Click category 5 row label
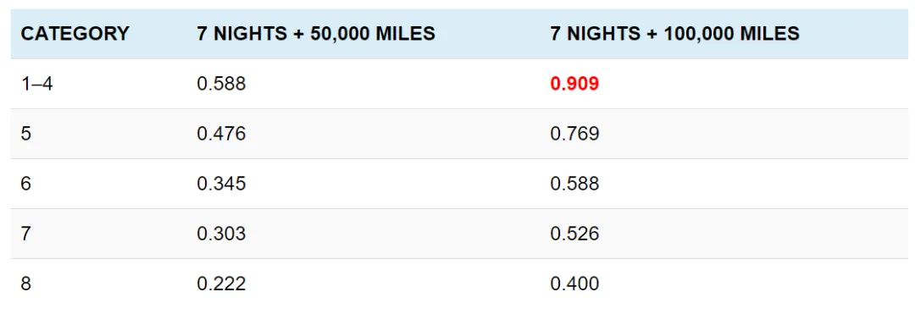The width and height of the screenshot is (915, 314). 26,134
